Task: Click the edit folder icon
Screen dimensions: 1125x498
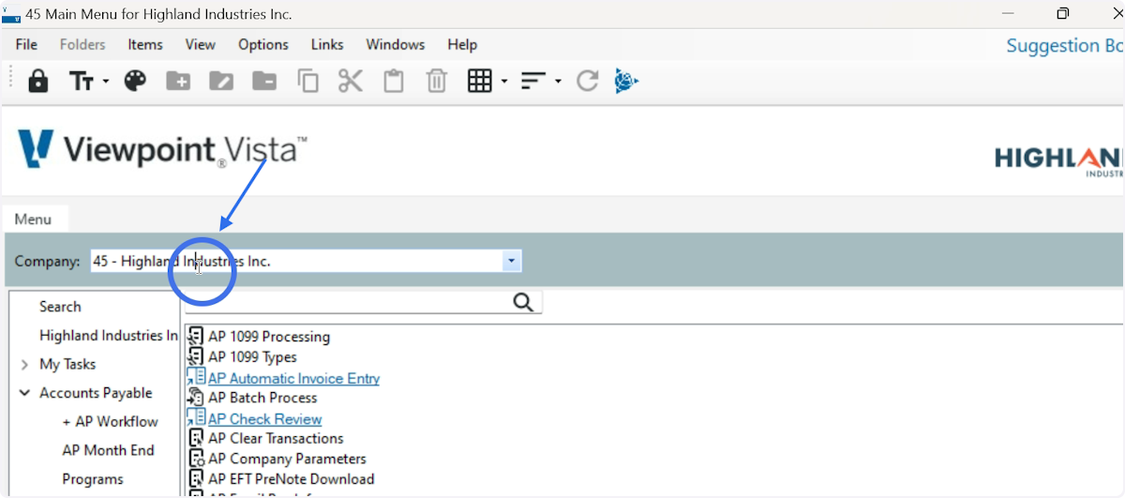Action: (221, 82)
